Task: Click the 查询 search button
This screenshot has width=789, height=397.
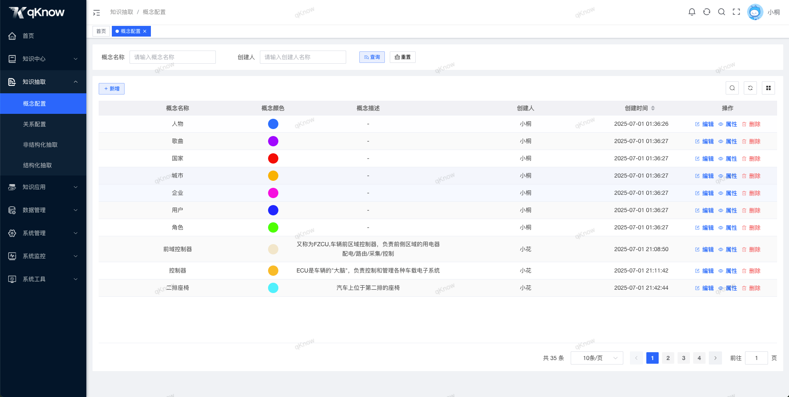Action: click(372, 57)
